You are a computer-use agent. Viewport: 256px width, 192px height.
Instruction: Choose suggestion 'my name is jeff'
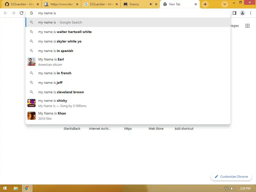(128, 82)
